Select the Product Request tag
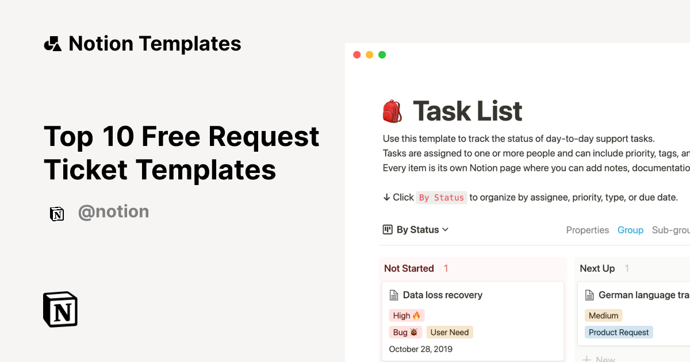690x362 pixels. pyautogui.click(x=619, y=332)
